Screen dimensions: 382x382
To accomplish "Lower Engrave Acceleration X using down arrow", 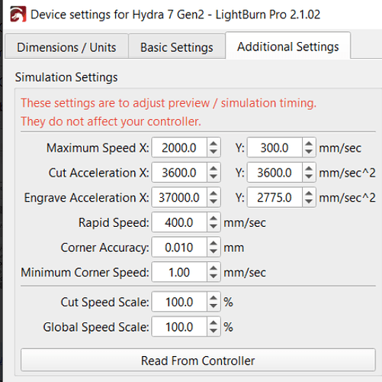I will point(213,202).
